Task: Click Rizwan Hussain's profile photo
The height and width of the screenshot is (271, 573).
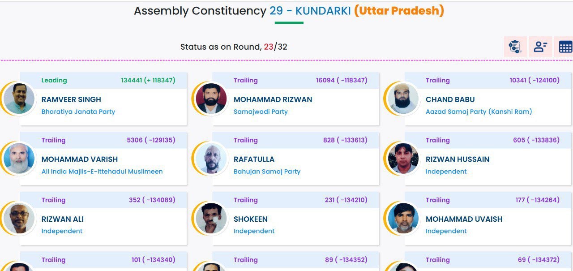Action: pos(403,159)
